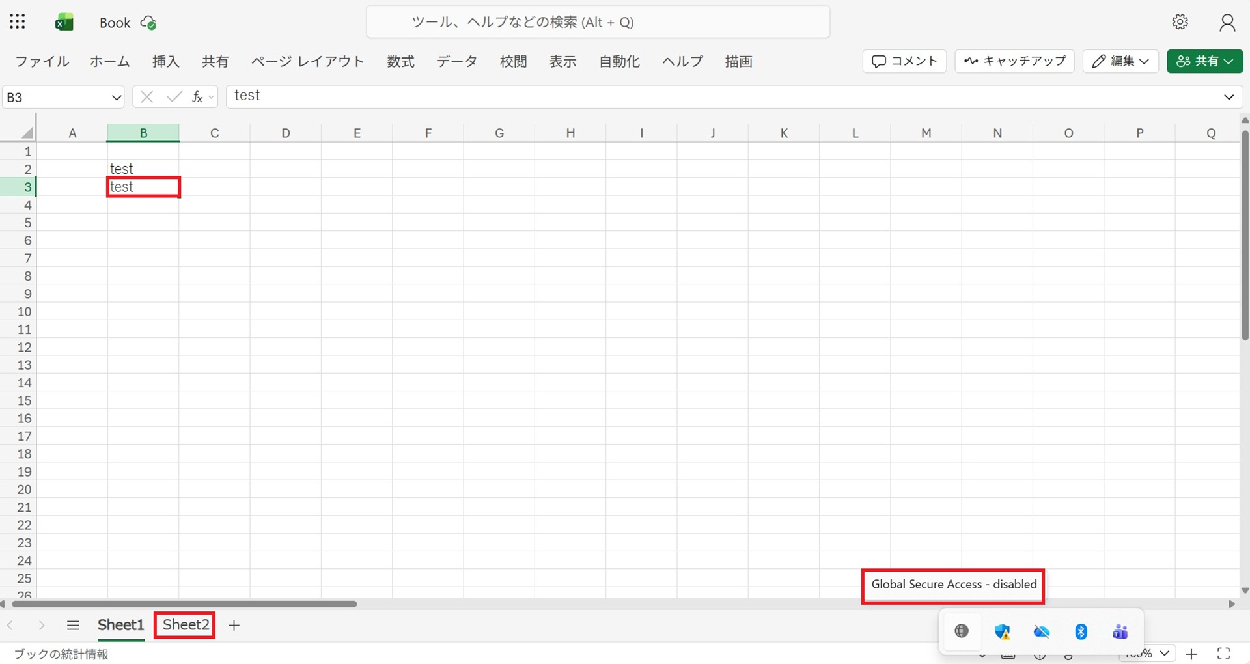Click the Bluetooth tray icon
1250x664 pixels.
(x=1081, y=631)
